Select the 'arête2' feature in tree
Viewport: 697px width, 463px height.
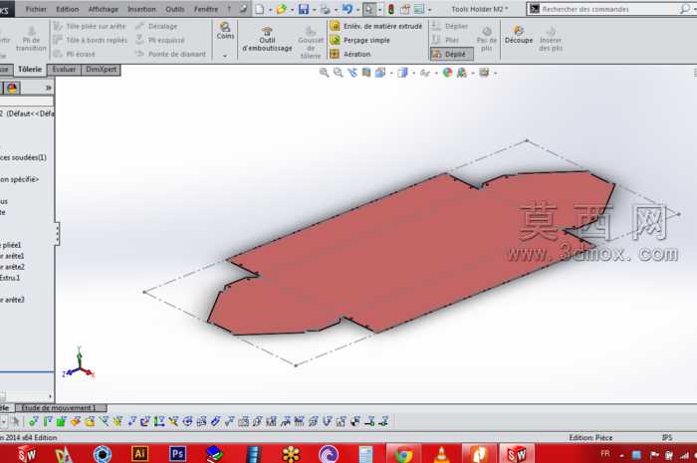(12, 267)
